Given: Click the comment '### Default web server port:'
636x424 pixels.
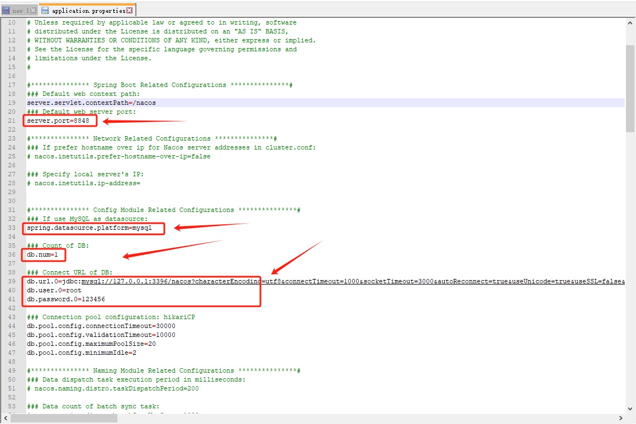Looking at the screenshot, I should pyautogui.click(x=82, y=112).
